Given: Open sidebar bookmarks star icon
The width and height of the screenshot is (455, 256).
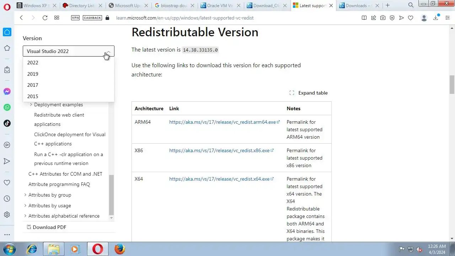Looking at the screenshot, I should click(x=7, y=48).
